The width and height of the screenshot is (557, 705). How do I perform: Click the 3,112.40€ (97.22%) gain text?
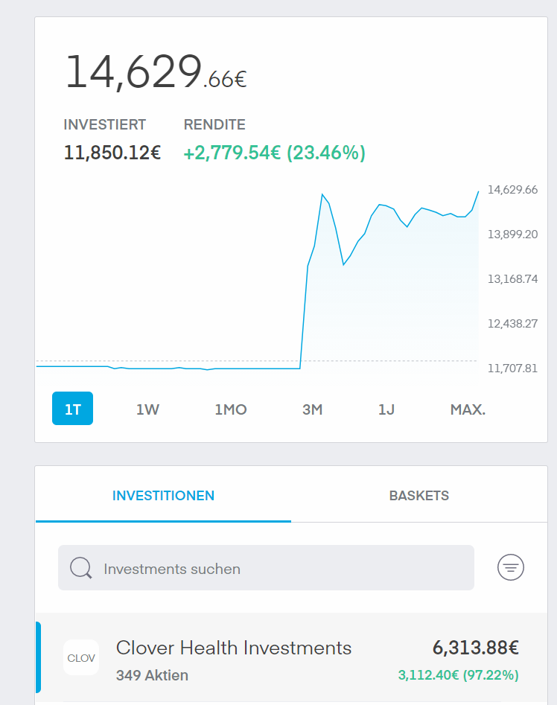tap(458, 675)
